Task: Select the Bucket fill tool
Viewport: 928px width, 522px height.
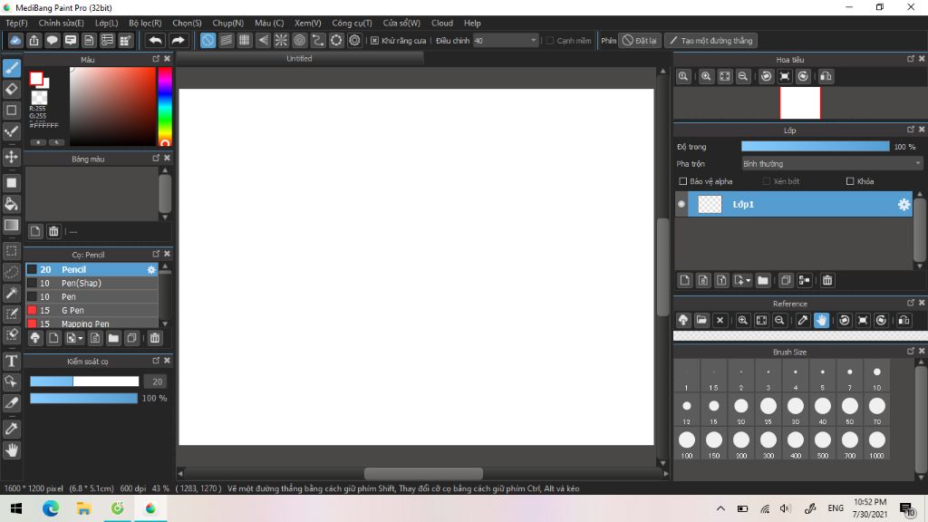Action: pyautogui.click(x=11, y=204)
